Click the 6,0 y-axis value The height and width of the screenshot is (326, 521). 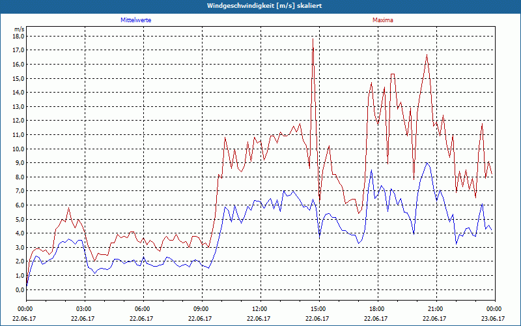point(20,205)
